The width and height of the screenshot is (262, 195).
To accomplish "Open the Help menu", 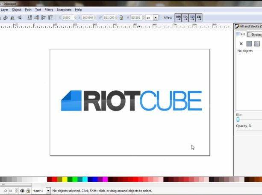I will pyautogui.click(x=78, y=10).
